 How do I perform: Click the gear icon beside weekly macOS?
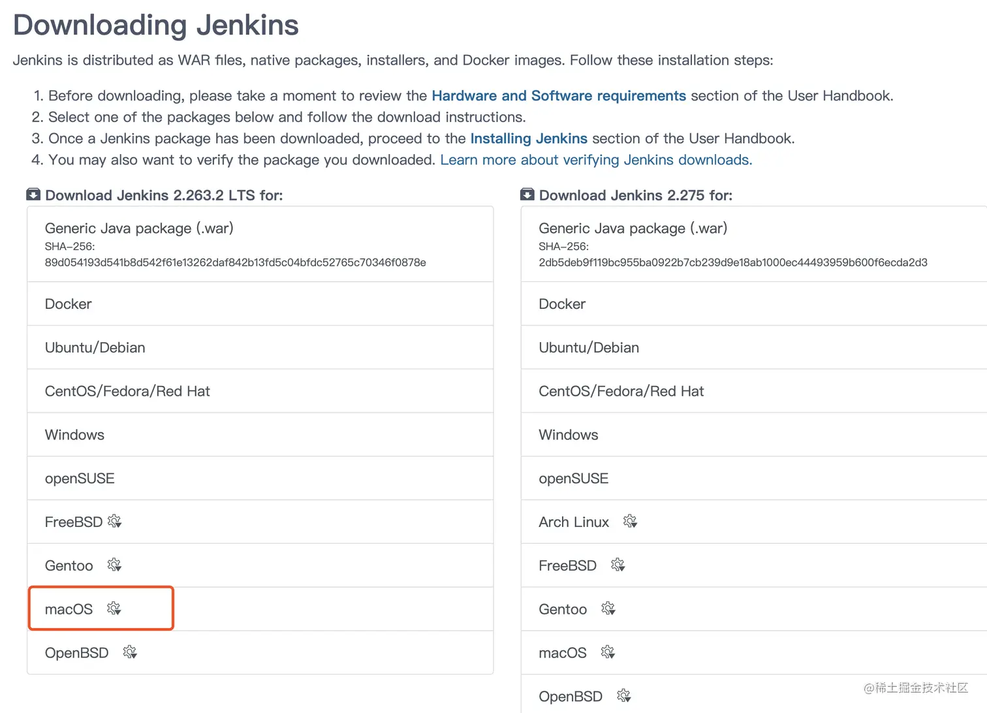[x=608, y=652]
